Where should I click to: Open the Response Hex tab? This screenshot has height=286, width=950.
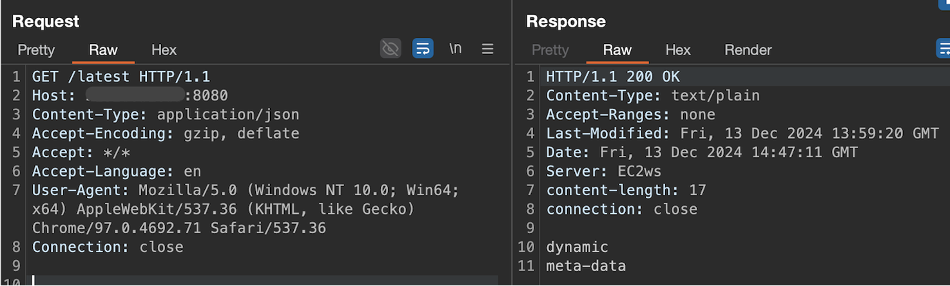678,50
